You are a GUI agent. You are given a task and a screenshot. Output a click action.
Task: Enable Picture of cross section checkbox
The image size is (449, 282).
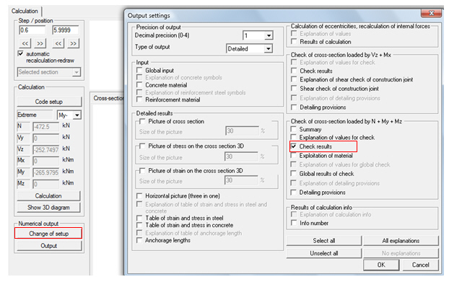142,121
